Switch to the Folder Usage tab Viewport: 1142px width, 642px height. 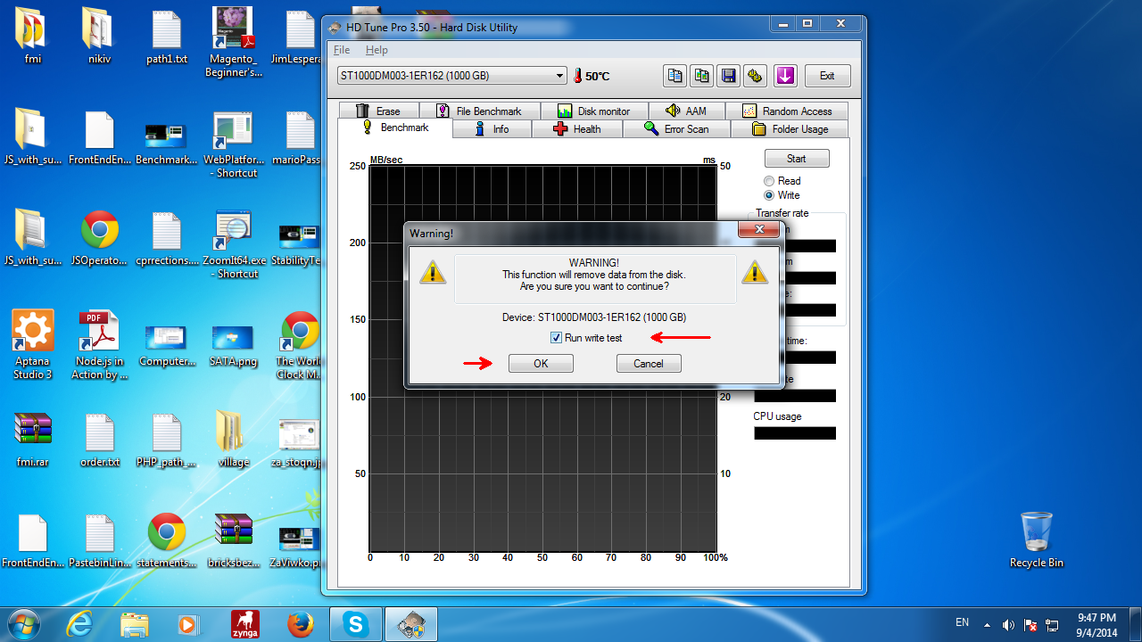click(x=790, y=129)
